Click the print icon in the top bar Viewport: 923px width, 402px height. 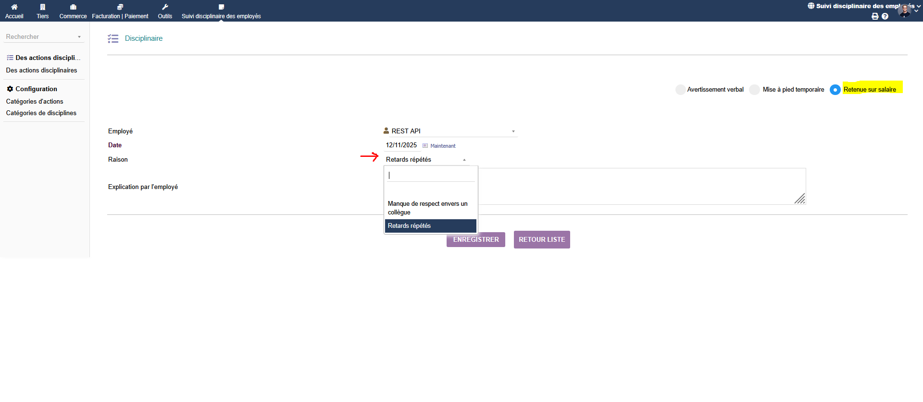pos(875,16)
